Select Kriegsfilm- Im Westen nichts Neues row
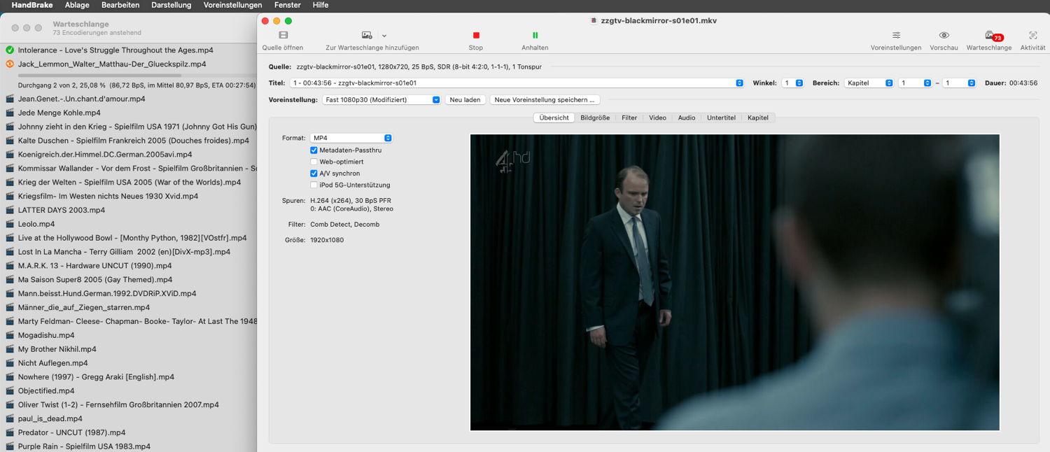Viewport: 1050px width, 452px height. (x=129, y=196)
